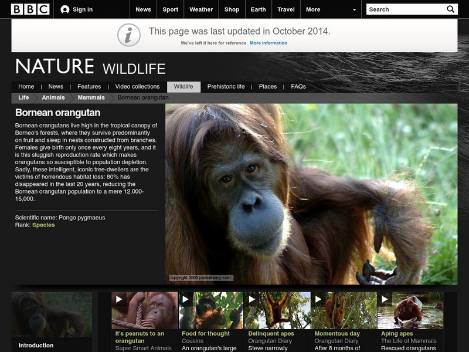Click the More menu label
Viewport: 469px width, 352px height.
point(313,9)
